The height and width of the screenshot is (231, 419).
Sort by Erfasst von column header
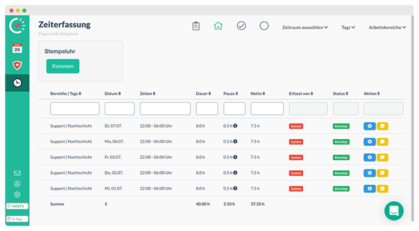pos(301,94)
